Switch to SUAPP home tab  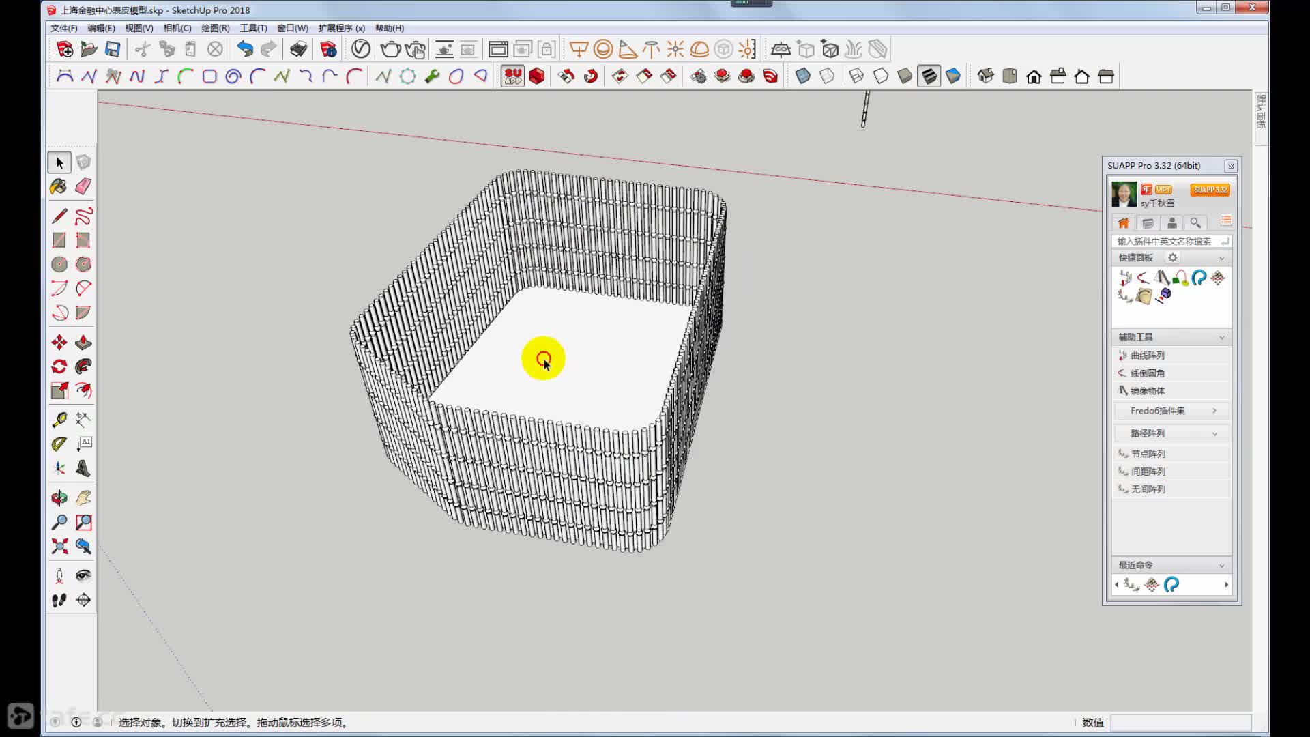pos(1123,222)
